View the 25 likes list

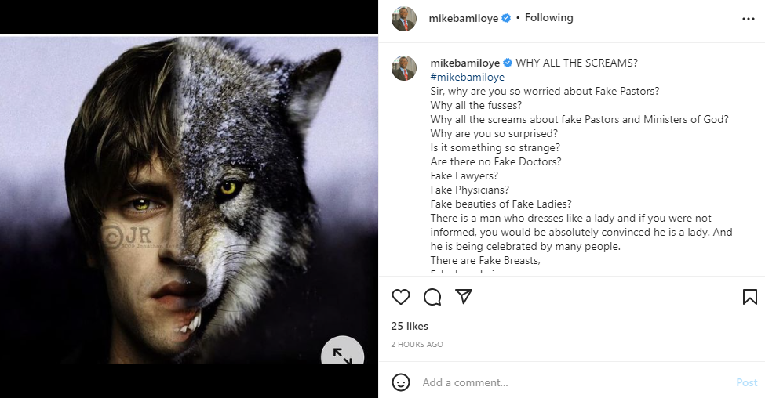[x=410, y=326]
